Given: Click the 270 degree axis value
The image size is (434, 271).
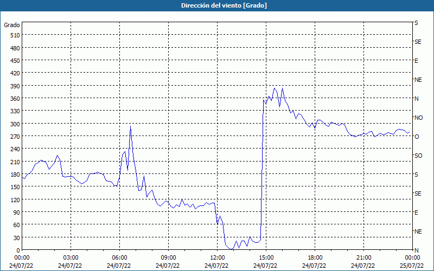Looking at the screenshot, I should click(x=15, y=137).
